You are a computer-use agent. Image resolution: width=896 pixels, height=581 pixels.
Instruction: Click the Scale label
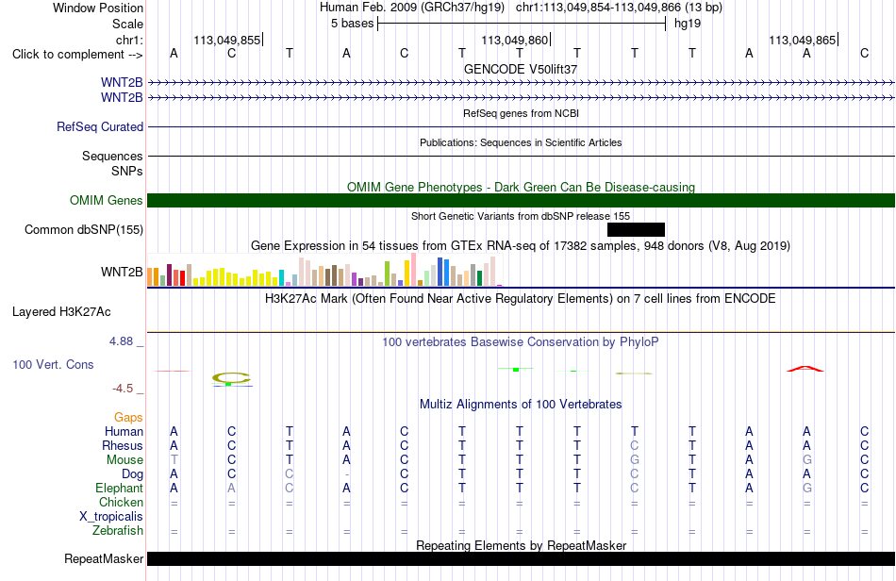[127, 24]
